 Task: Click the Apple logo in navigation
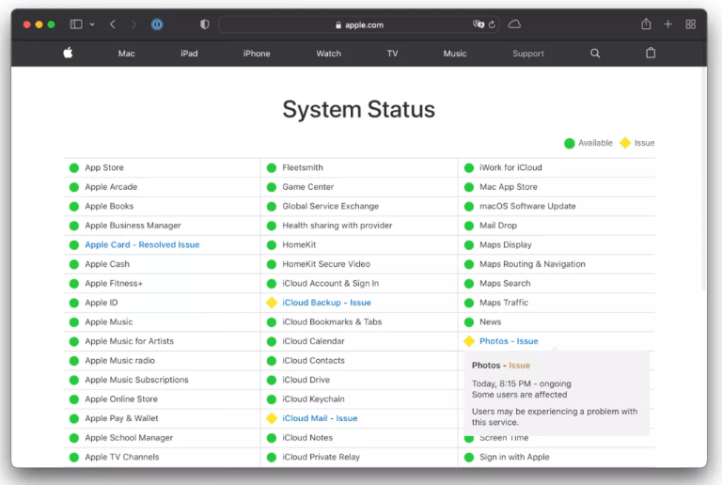click(68, 53)
